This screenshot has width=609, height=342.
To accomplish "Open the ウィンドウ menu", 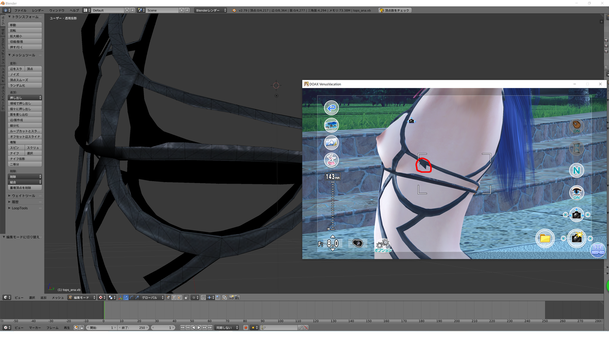I will tap(57, 10).
